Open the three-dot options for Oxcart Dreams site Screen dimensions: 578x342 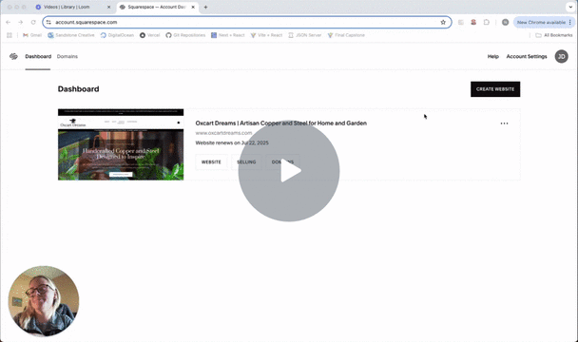coord(504,123)
